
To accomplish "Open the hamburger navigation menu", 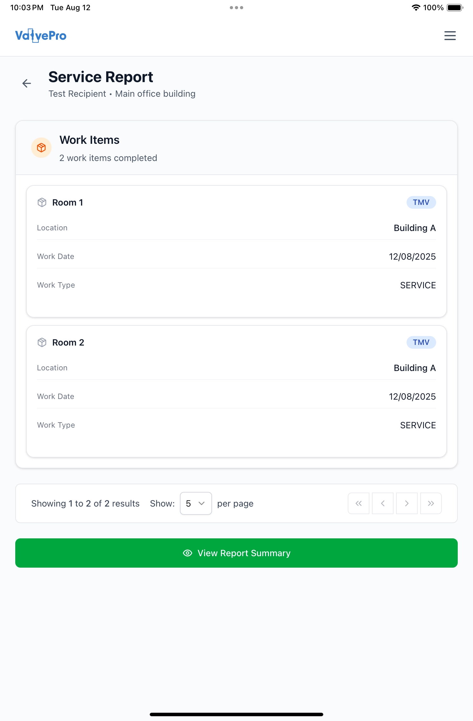I will coord(449,36).
